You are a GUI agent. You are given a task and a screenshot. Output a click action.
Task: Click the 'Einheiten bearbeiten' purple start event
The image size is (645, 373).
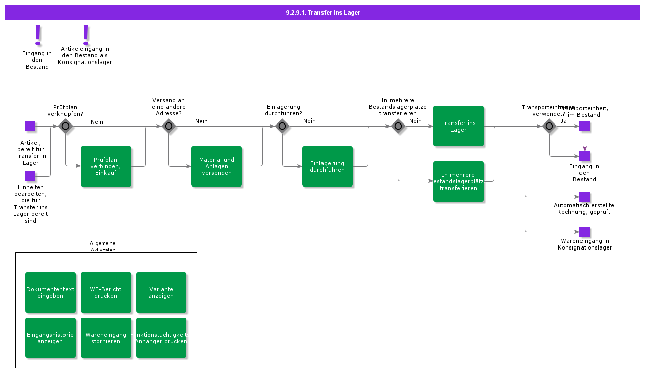pos(30,176)
